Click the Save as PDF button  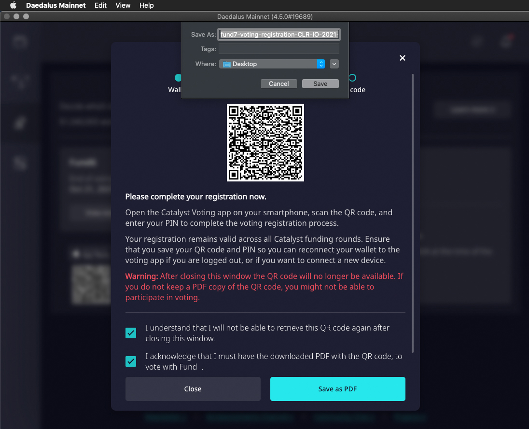tap(337, 389)
